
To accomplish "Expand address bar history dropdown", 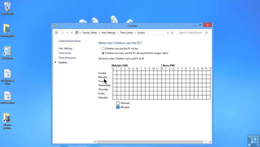I will pyautogui.click(x=168, y=33).
